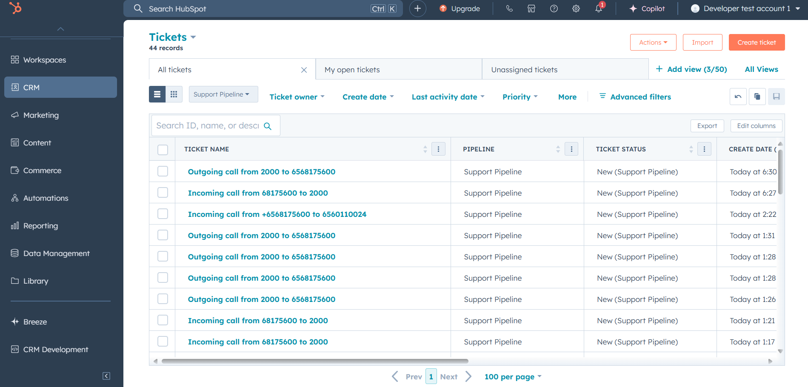Screen dimensions: 808x387
Task: Check the ticket created Today at 1:21
Action: pos(163,320)
